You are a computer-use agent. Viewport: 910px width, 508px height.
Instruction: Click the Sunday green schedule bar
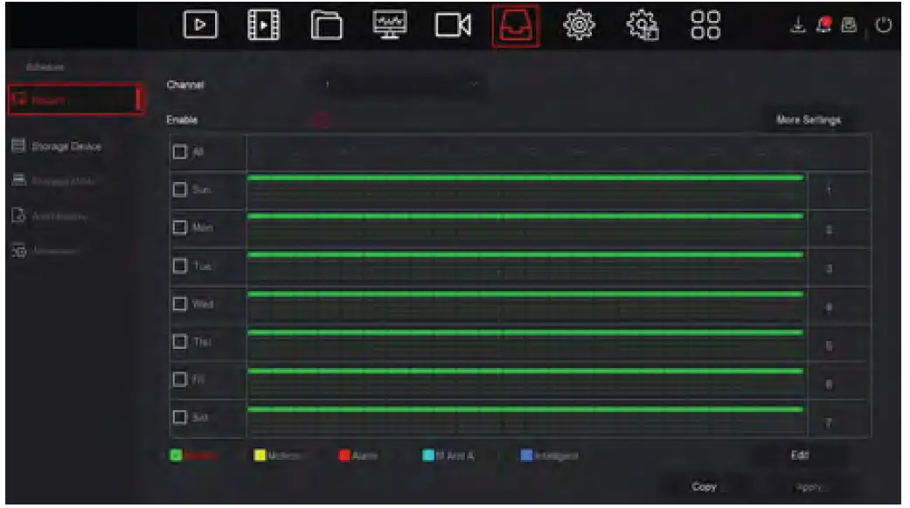[525, 177]
